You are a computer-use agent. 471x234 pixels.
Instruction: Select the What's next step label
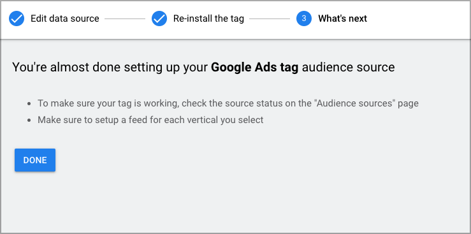tap(343, 18)
